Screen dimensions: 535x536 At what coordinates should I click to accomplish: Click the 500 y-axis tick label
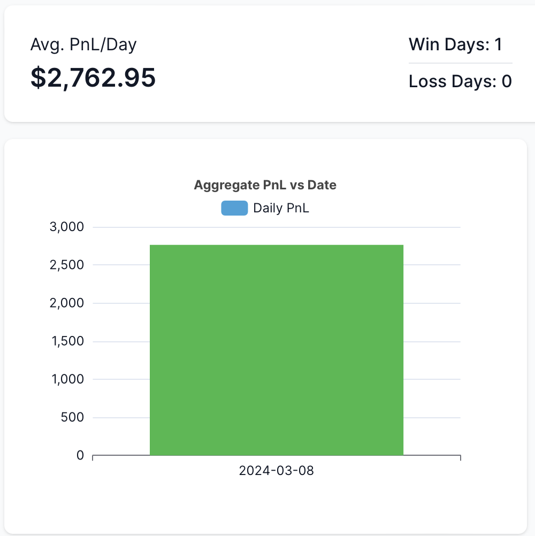(x=72, y=417)
